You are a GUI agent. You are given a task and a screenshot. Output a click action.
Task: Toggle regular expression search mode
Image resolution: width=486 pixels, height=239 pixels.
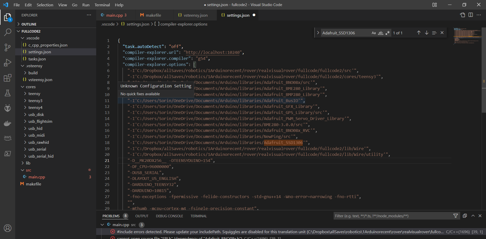click(388, 33)
